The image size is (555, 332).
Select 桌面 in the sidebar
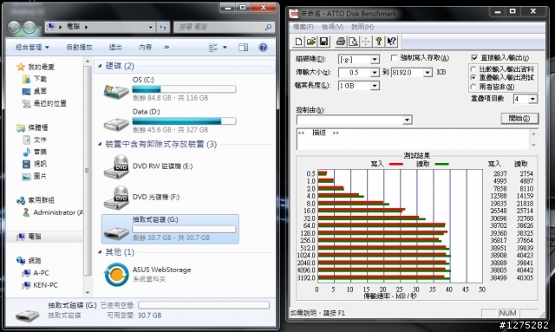pyautogui.click(x=35, y=91)
